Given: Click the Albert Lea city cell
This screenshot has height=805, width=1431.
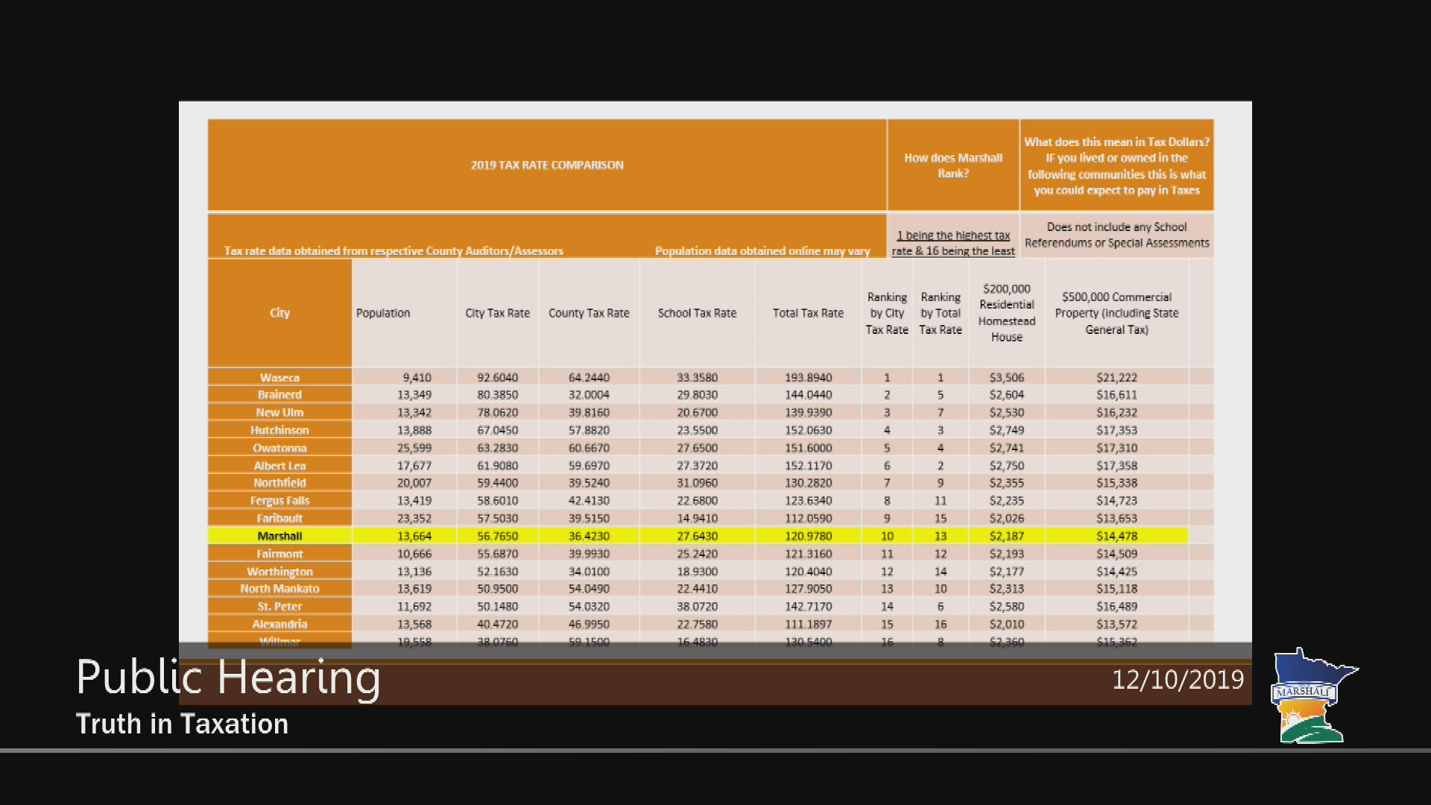Looking at the screenshot, I should click(x=279, y=466).
